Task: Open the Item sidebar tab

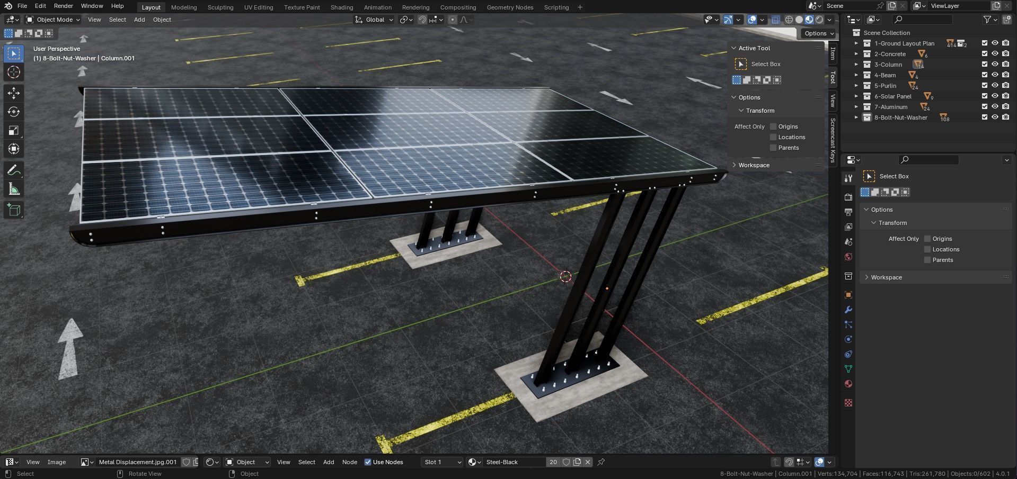Action: [833, 53]
